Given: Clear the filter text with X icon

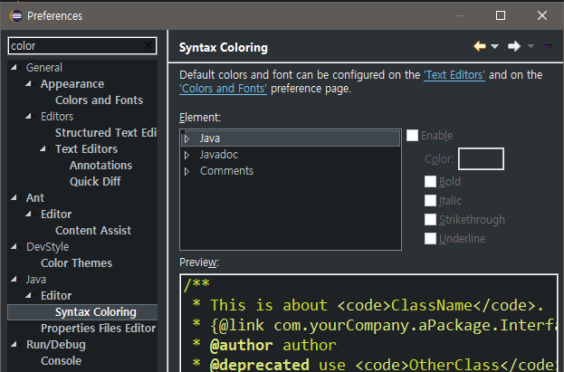Looking at the screenshot, I should coord(148,45).
